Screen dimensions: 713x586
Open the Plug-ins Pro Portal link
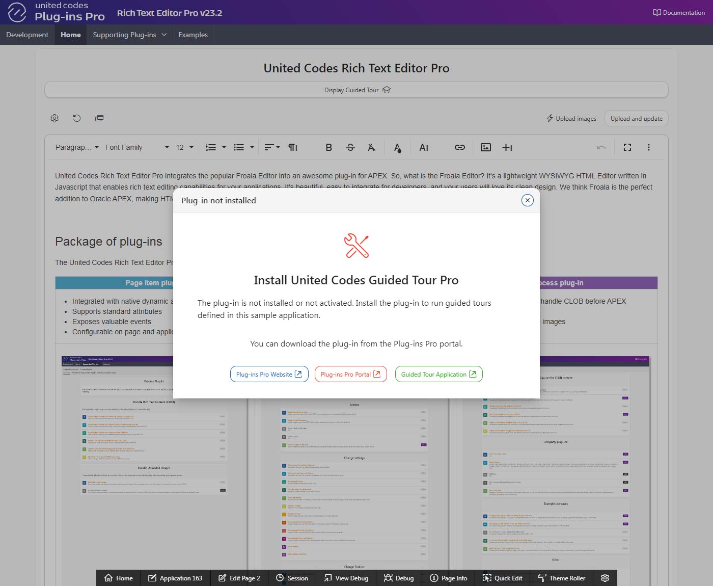[350, 374]
